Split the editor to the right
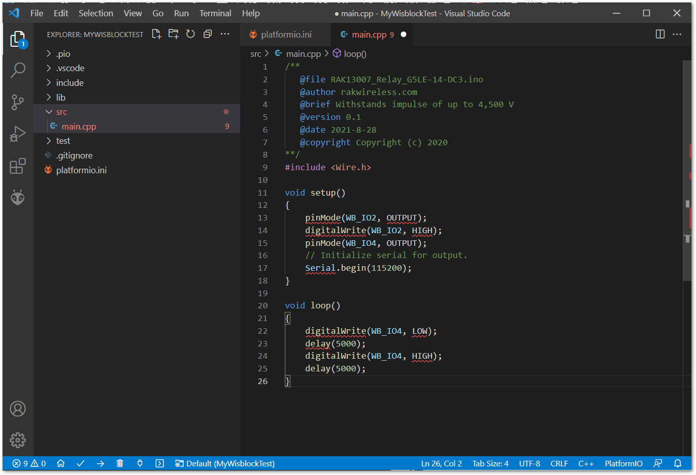Viewport: 696px width, 475px height. (x=660, y=34)
